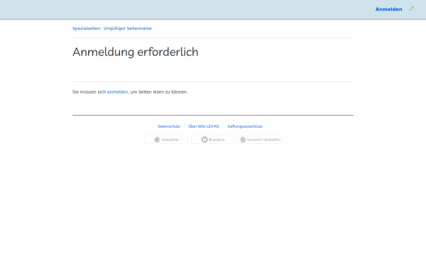
Task: Click the BlueSpice badge in the footer
Action: click(x=213, y=140)
